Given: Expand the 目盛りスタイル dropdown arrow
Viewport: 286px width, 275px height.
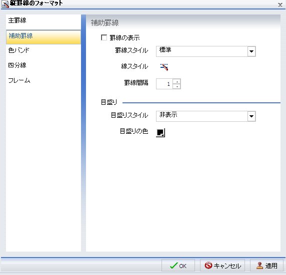Looking at the screenshot, I should (251, 116).
